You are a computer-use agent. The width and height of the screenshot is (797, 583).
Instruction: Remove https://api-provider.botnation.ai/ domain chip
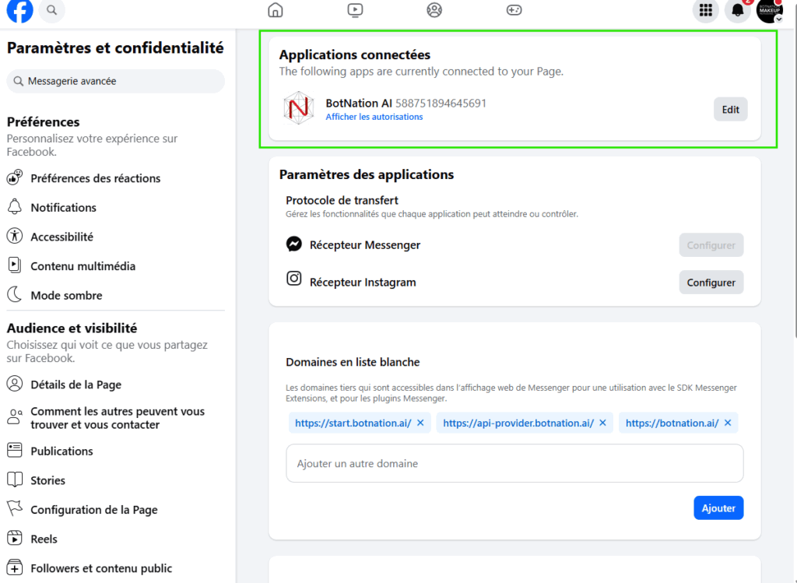tap(603, 423)
